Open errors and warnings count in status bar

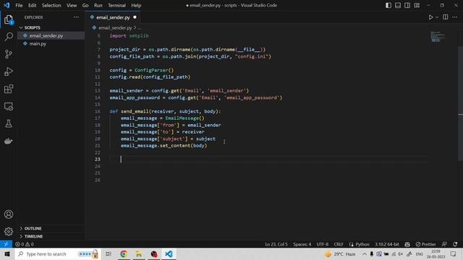coord(25,244)
